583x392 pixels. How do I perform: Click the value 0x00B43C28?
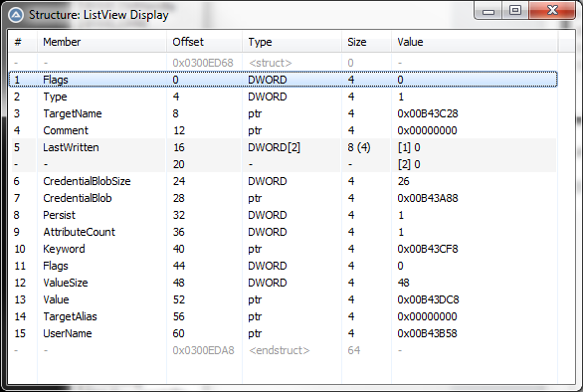[428, 113]
